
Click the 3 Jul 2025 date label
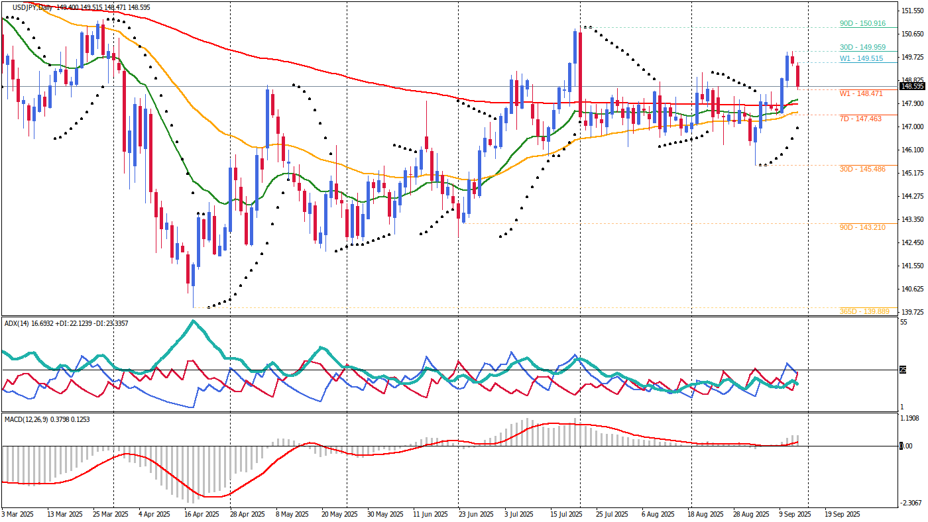(519, 514)
